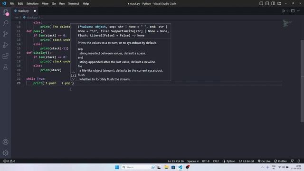The image size is (304, 171).
Task: Click 'def display():' on line 16
Action: click(38, 53)
